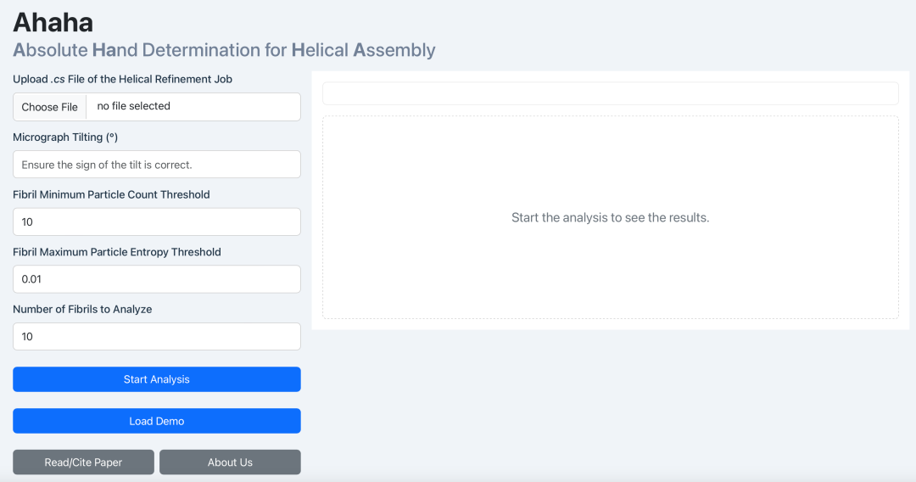Click the empty progress bar above results

[x=610, y=93]
